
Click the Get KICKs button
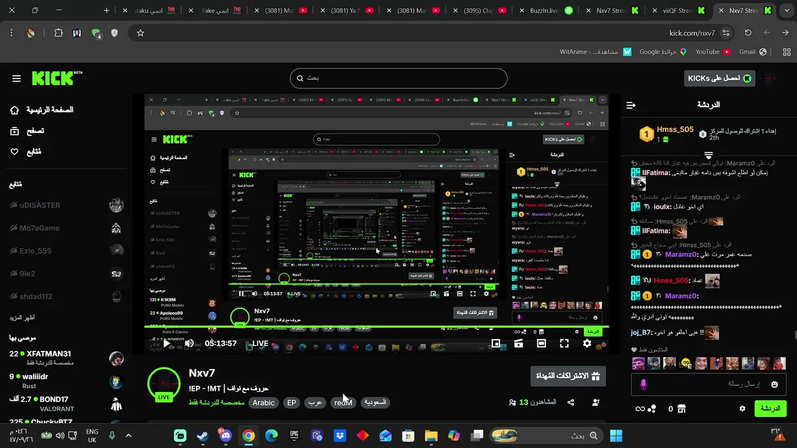pos(719,78)
